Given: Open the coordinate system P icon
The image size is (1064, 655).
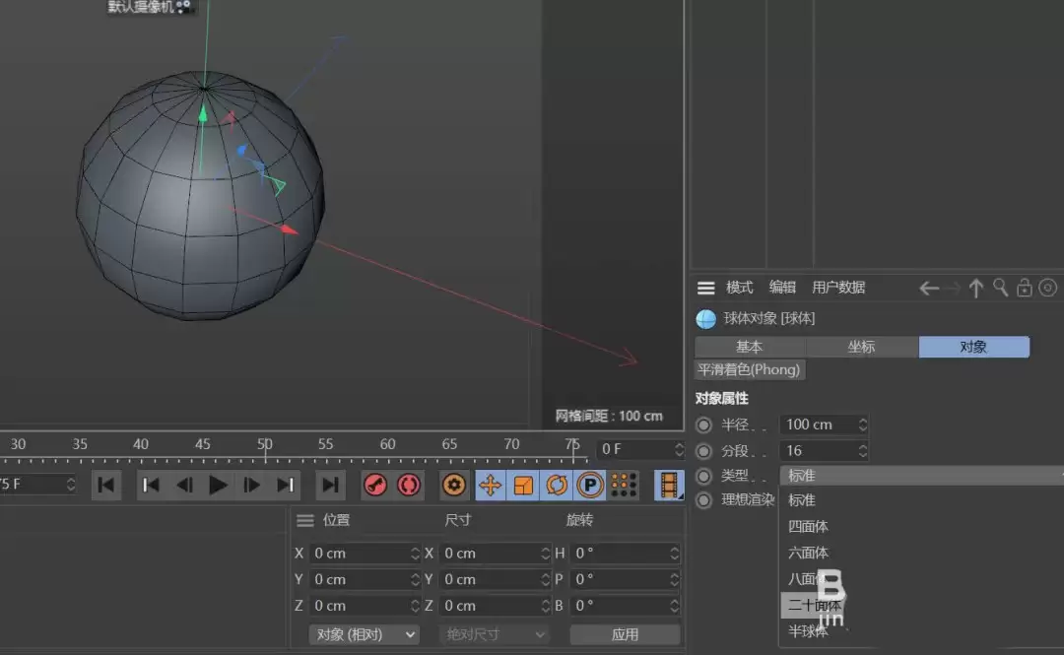Looking at the screenshot, I should point(591,484).
